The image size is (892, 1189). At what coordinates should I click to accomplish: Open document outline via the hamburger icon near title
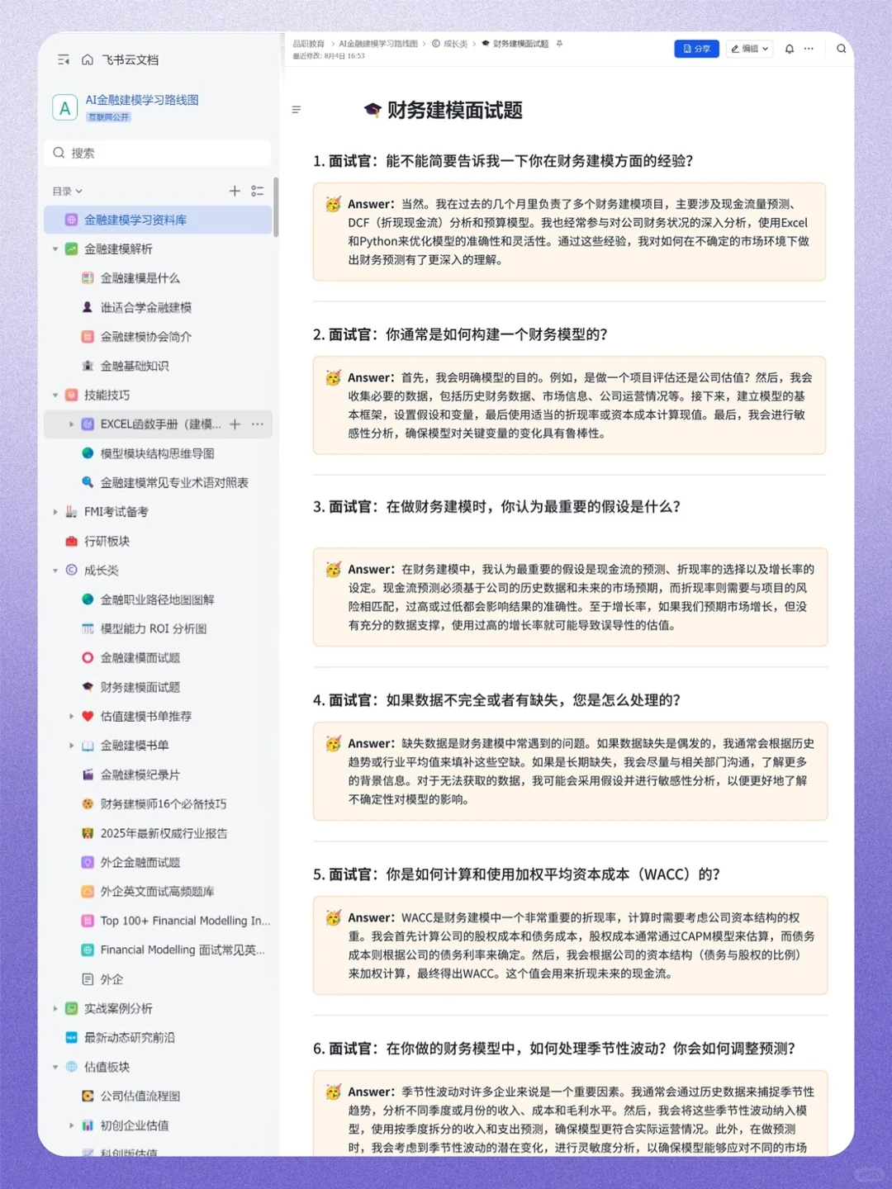(297, 110)
